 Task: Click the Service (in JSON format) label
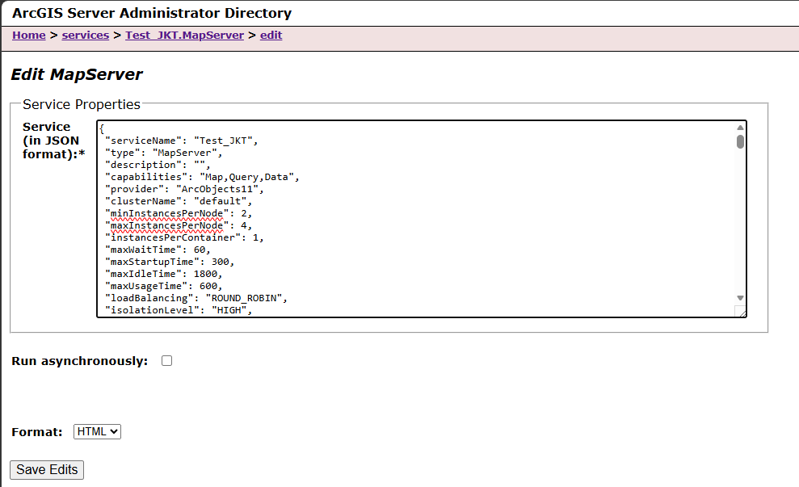pos(53,141)
